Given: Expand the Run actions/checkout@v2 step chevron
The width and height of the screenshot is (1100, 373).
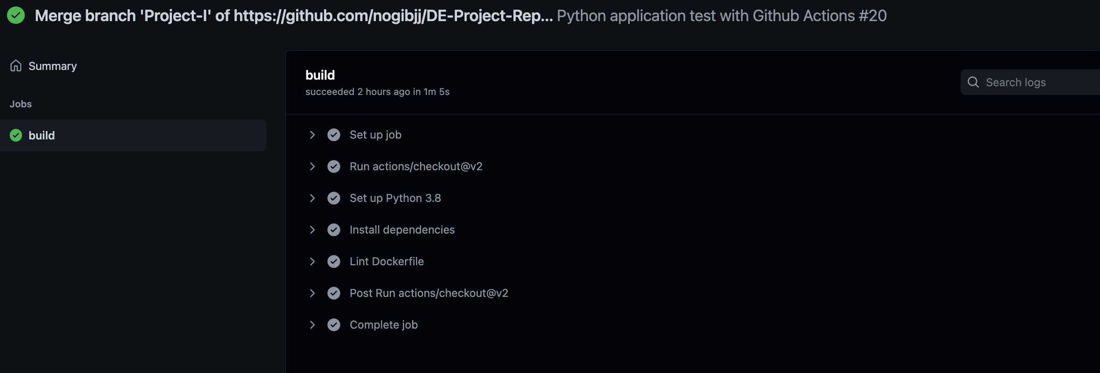Looking at the screenshot, I should point(312,167).
